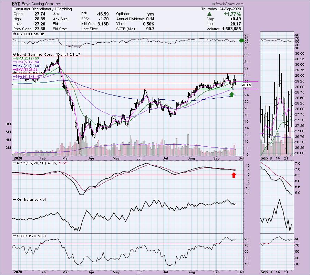Click the Bid Size label in quote table
This screenshot has height=275, width=310.
[x=60, y=29]
